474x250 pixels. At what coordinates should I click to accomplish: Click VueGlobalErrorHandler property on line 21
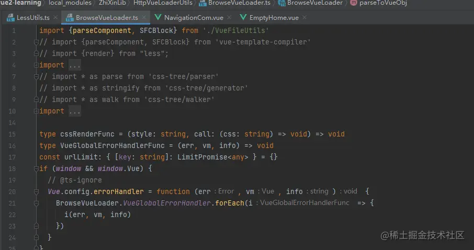(166, 203)
